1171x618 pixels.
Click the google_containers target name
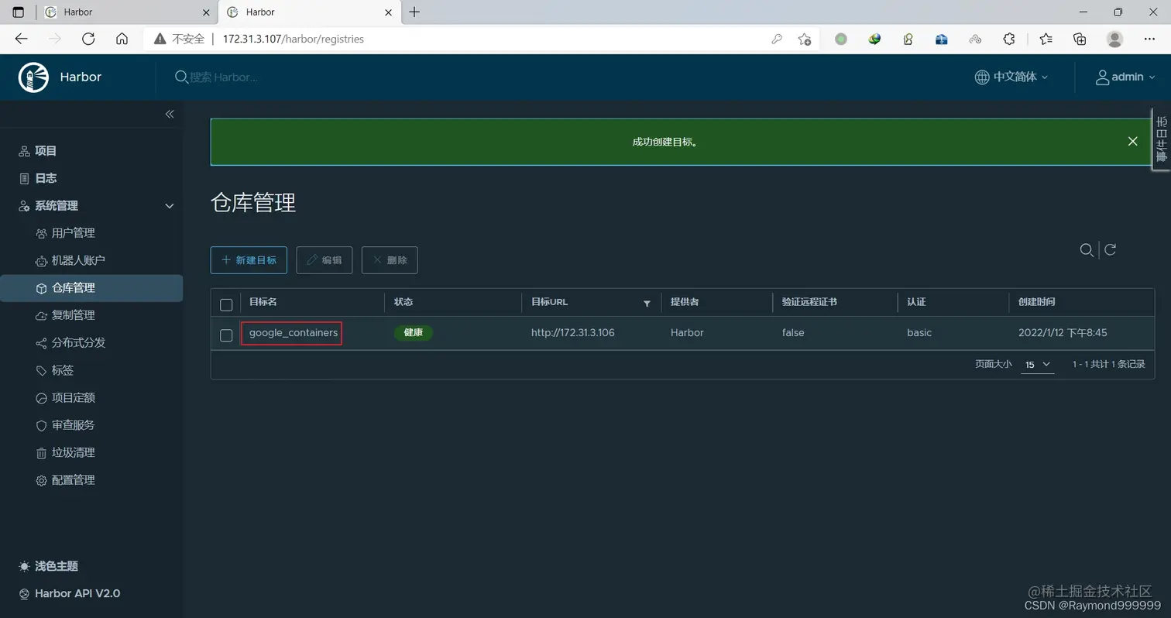(x=294, y=332)
